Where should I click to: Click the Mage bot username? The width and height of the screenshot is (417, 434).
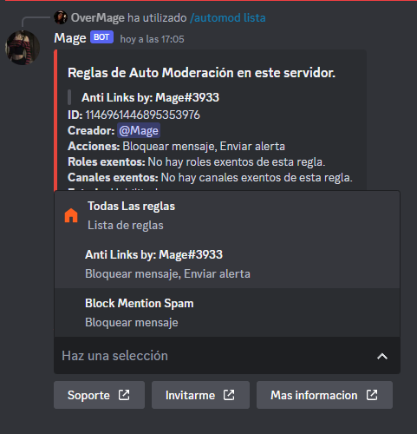pyautogui.click(x=70, y=38)
